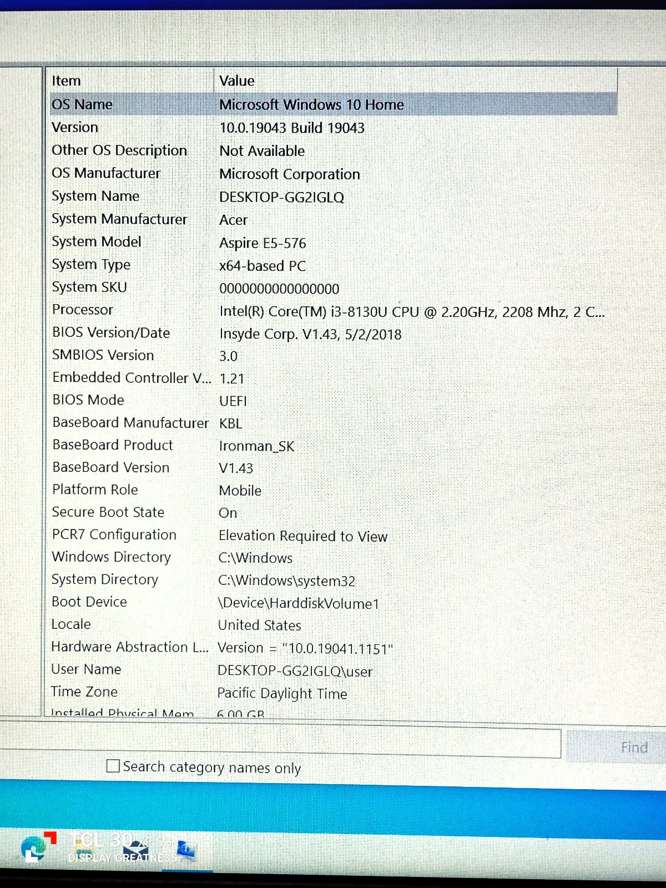Select 'Hardware Abstraction L...' item

(130, 647)
